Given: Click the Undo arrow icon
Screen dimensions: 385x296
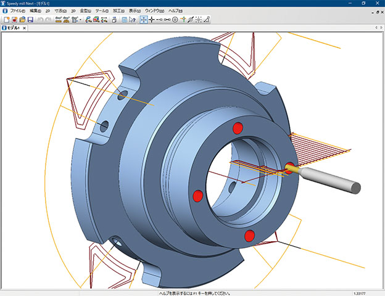Looking at the screenshot, I should [x=41, y=20].
